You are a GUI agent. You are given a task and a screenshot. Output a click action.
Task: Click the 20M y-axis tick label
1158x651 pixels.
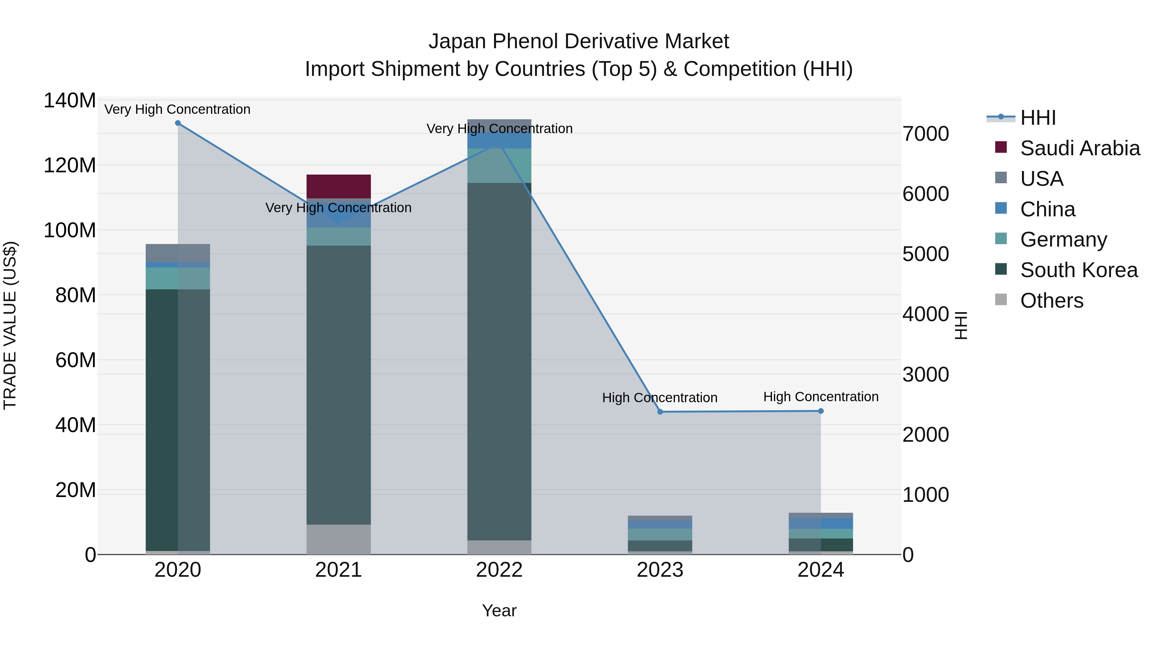[76, 490]
